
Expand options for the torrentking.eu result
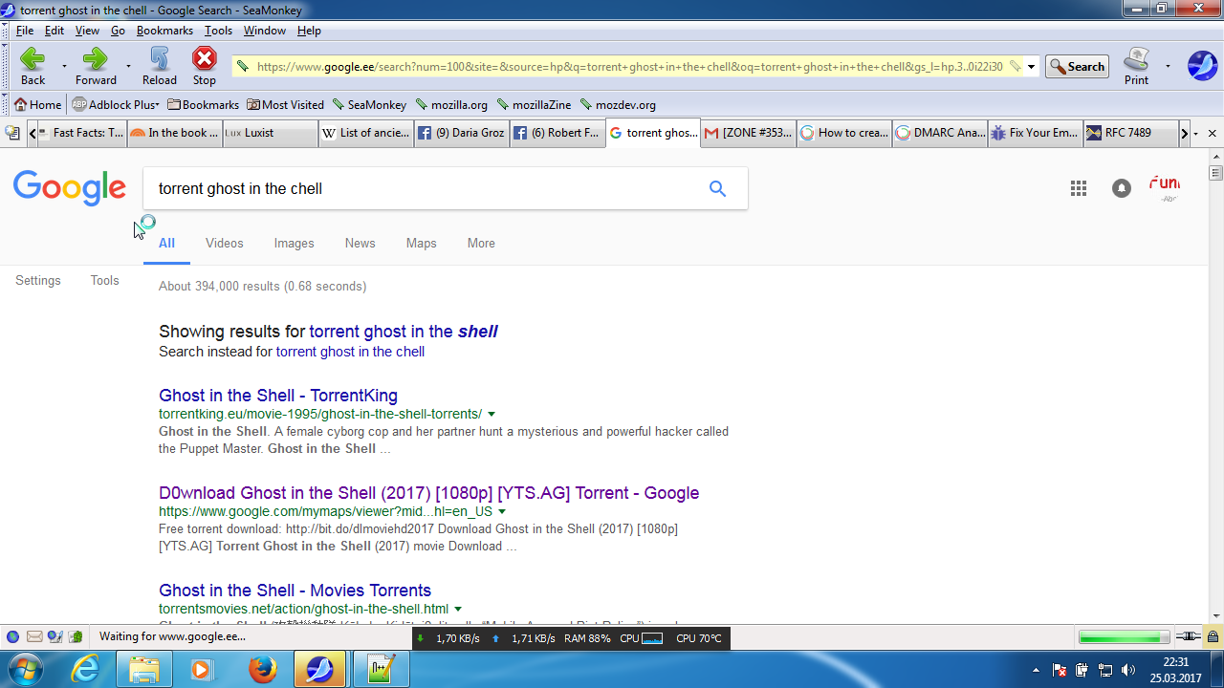tap(492, 415)
